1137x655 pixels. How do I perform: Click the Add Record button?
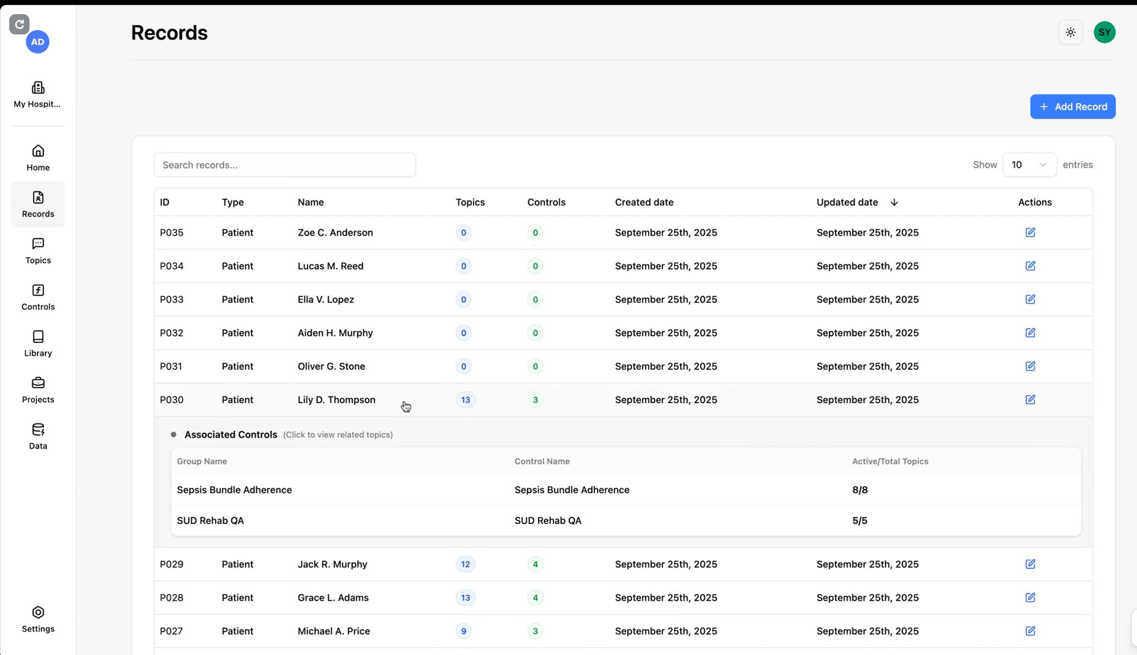point(1072,107)
